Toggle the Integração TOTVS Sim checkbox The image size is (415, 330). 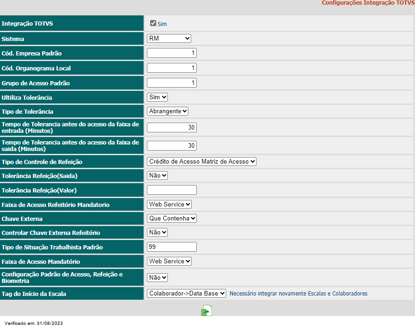pos(153,23)
